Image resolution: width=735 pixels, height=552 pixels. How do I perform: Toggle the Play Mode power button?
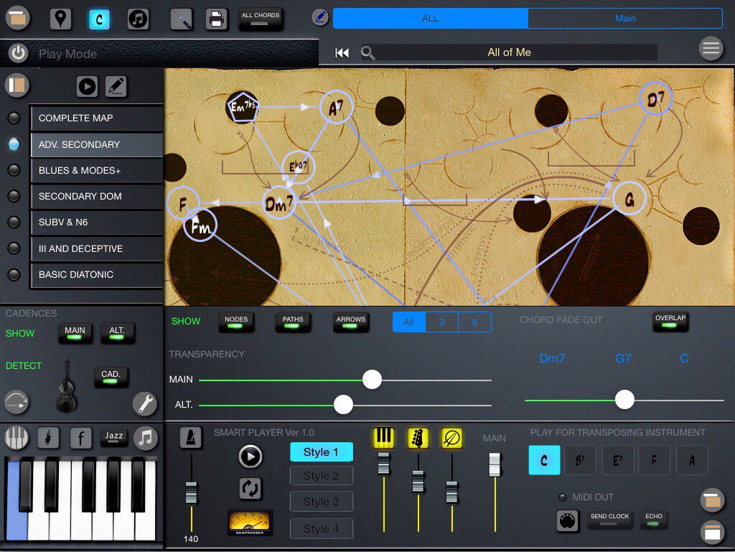click(x=18, y=53)
